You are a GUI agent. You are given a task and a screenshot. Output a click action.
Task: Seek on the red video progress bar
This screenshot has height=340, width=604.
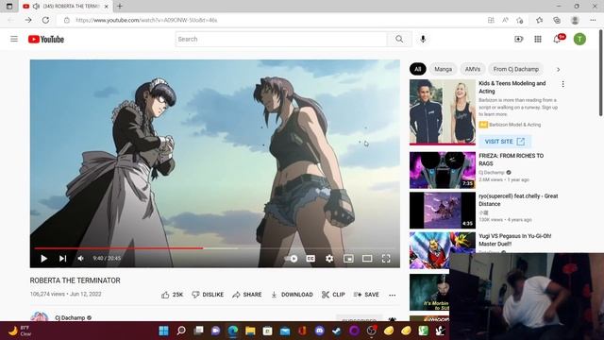215,248
